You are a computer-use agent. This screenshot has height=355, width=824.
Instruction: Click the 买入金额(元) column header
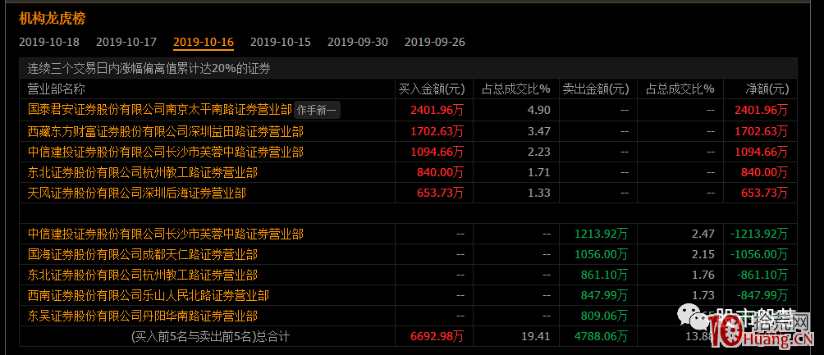point(432,89)
